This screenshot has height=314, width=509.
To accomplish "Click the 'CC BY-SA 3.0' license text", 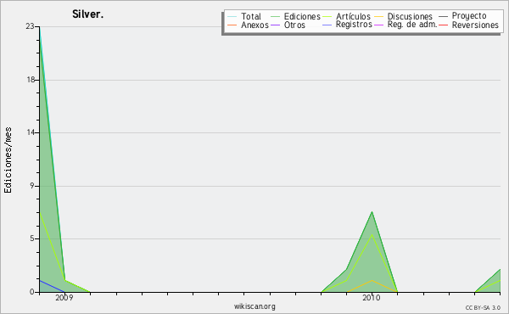I will (483, 307).
